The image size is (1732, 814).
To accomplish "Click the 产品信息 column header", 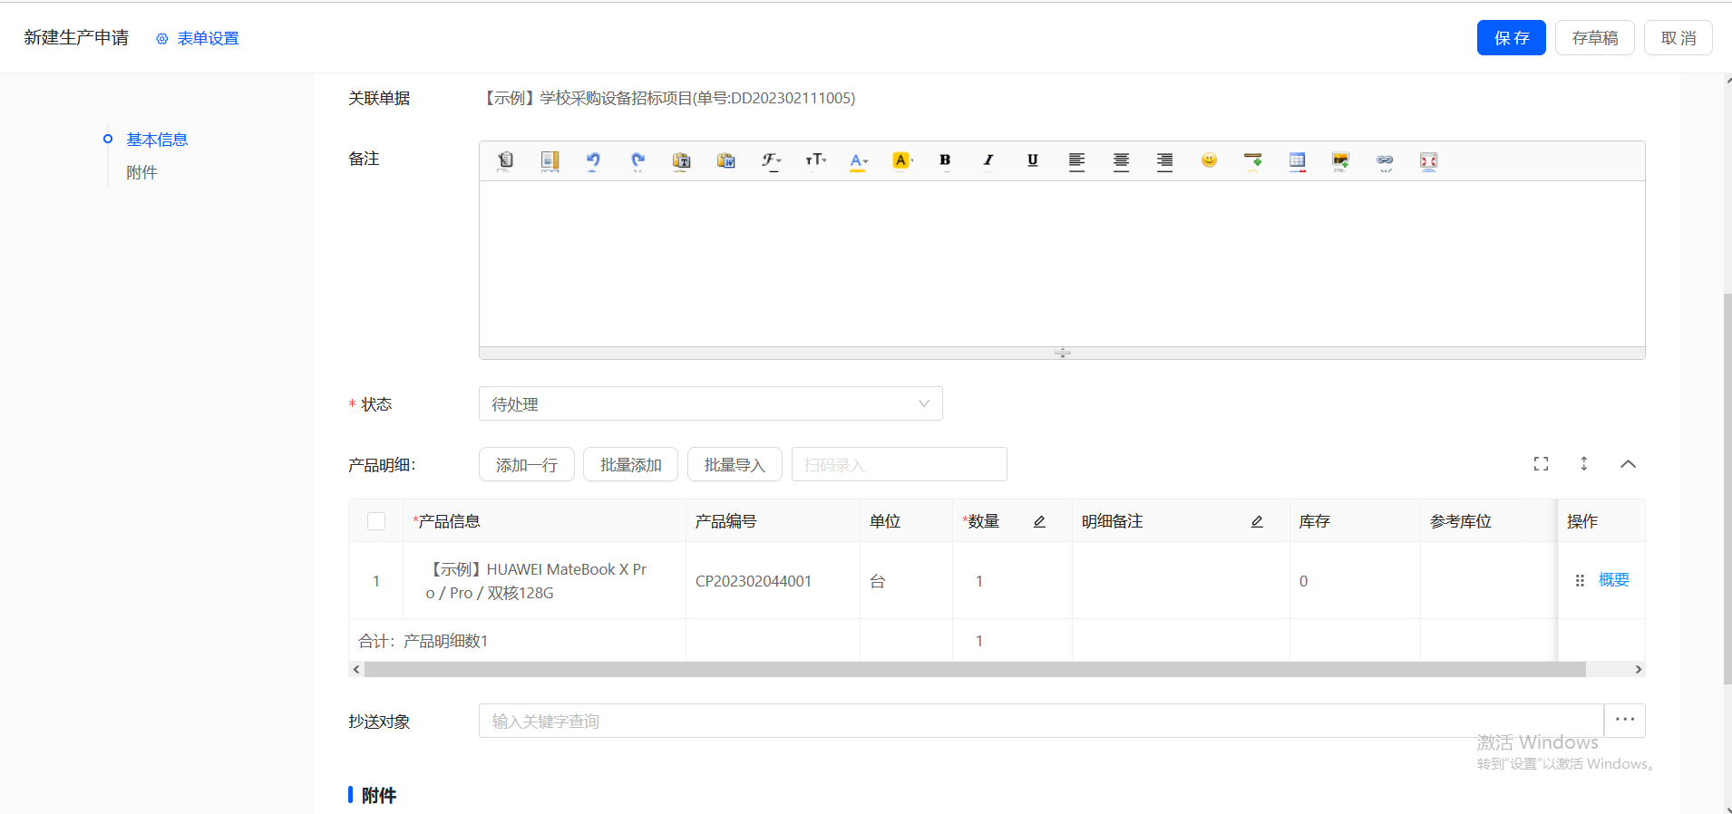I will pos(544,521).
